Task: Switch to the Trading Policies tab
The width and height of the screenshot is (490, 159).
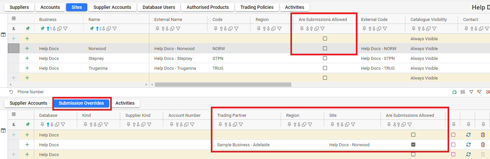Action: 257,7
